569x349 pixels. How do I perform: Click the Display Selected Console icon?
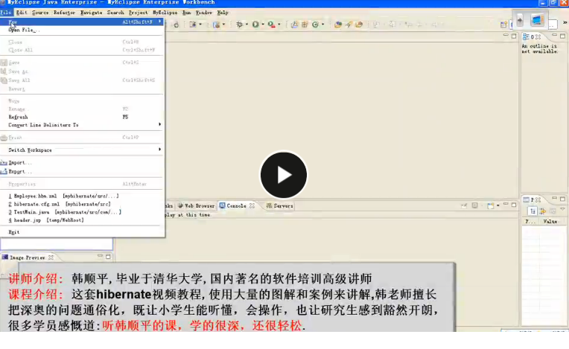474,205
